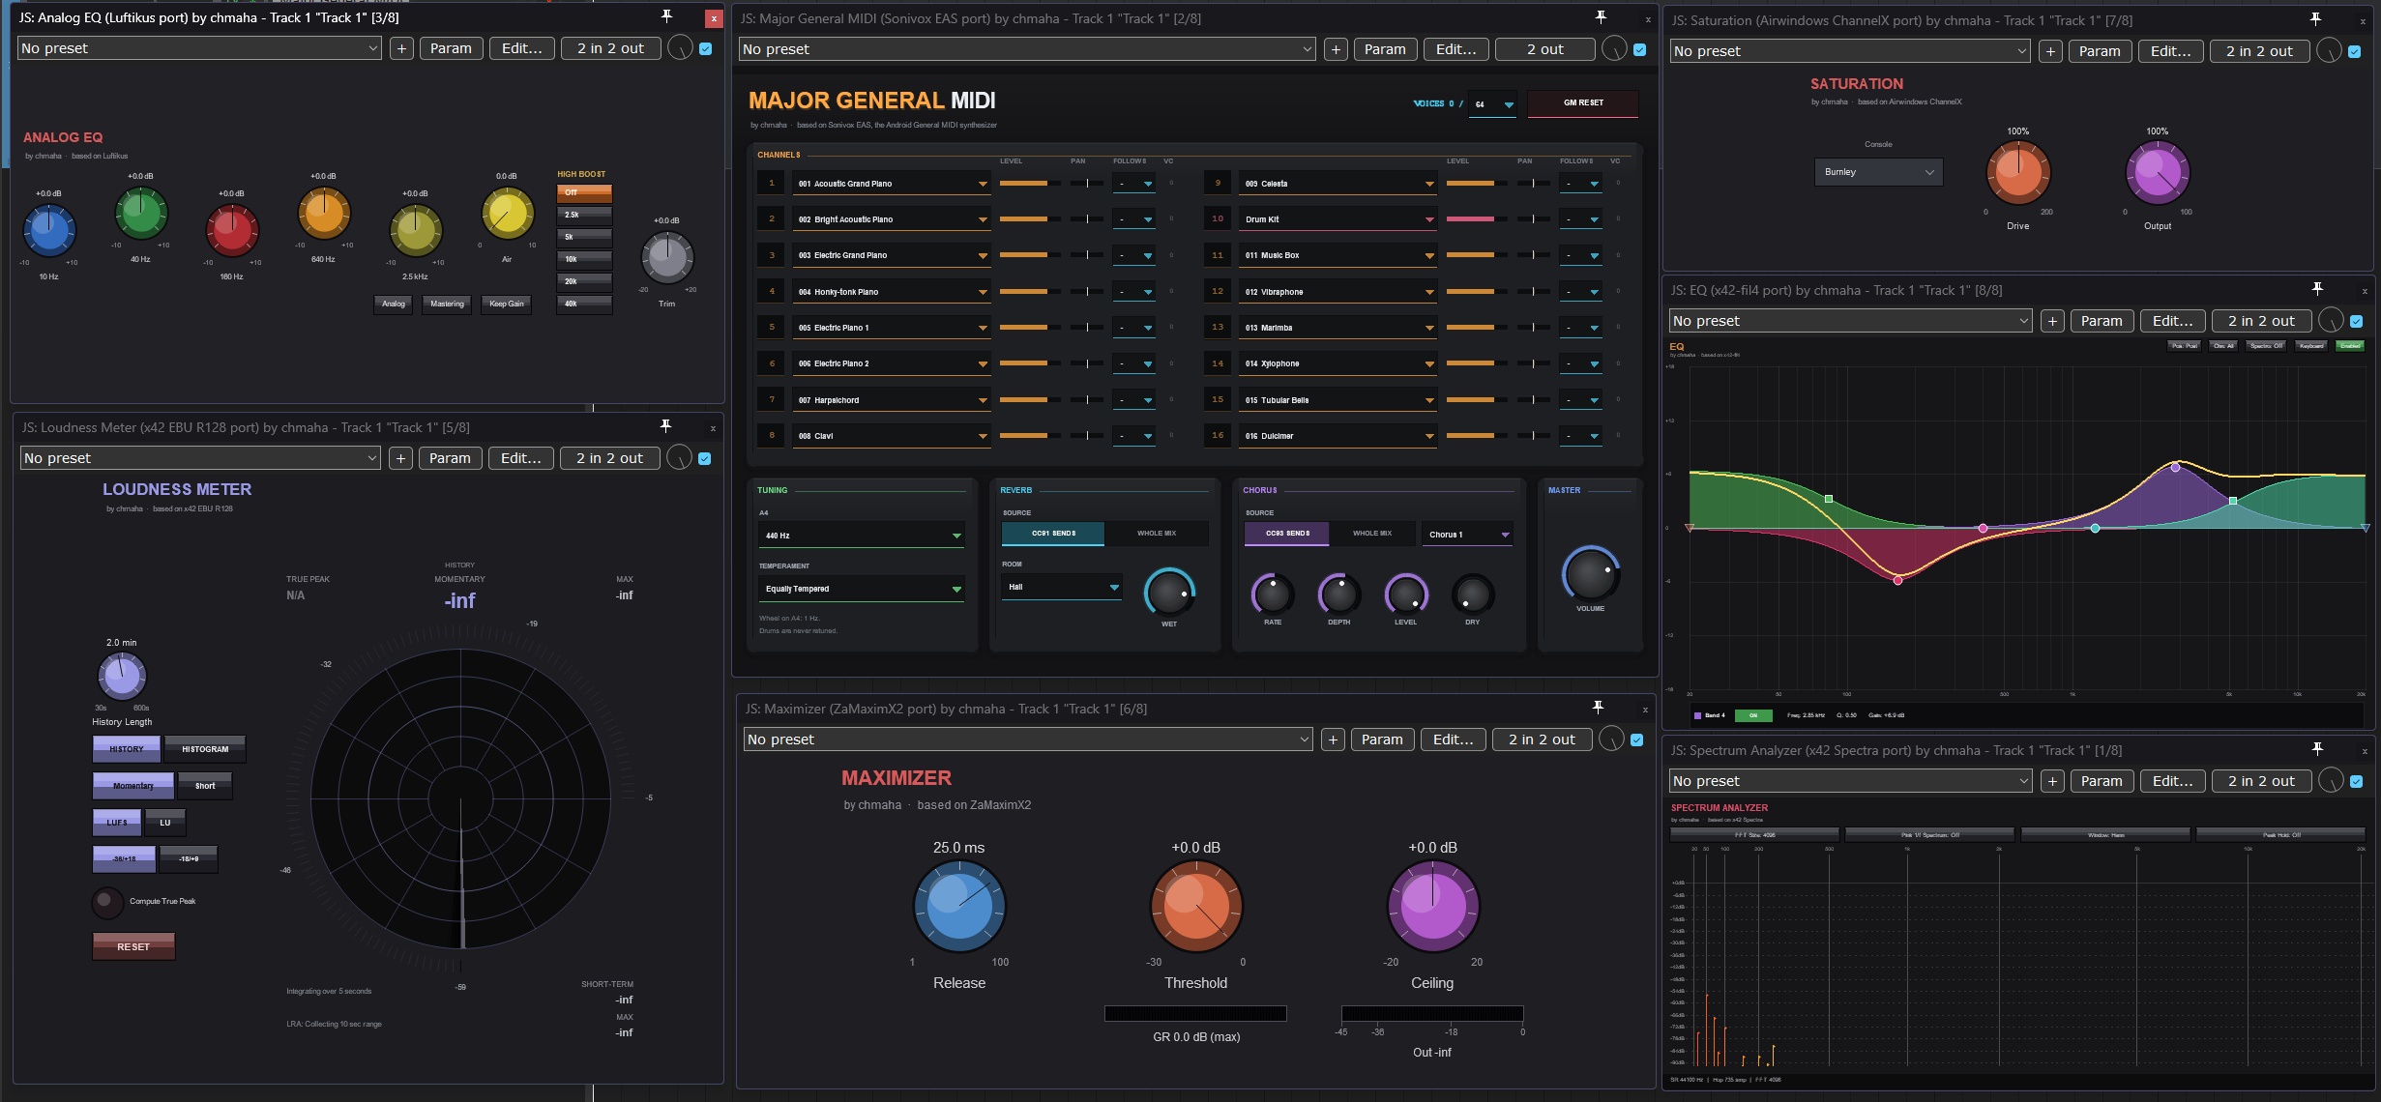The width and height of the screenshot is (2381, 1102).
Task: Select the 10k high boost frequency
Action: coord(584,259)
